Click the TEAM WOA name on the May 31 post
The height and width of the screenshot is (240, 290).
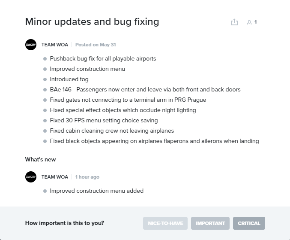(55, 45)
